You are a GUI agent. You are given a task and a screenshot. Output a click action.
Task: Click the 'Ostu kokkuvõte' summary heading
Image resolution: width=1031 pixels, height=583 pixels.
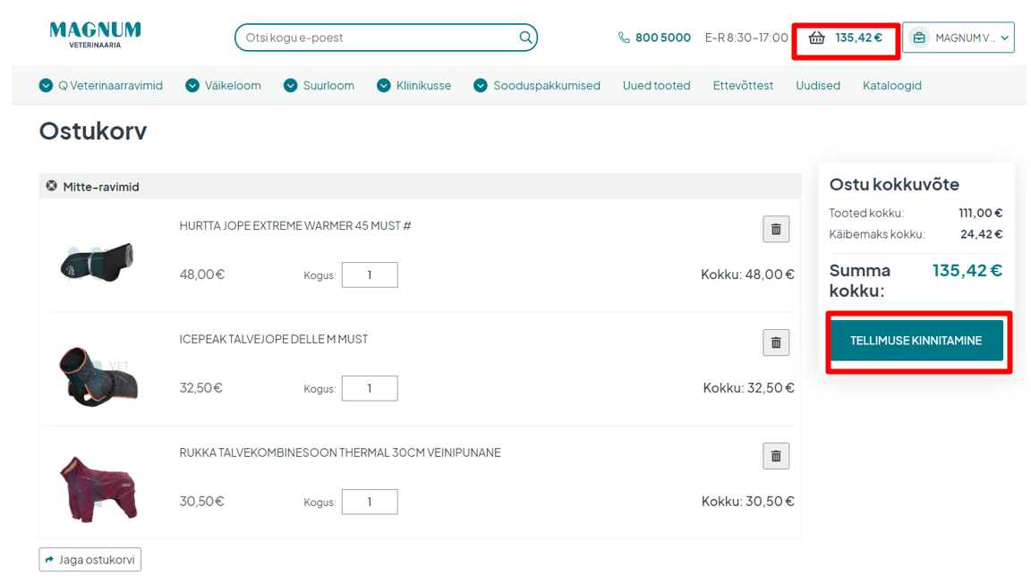pyautogui.click(x=894, y=184)
